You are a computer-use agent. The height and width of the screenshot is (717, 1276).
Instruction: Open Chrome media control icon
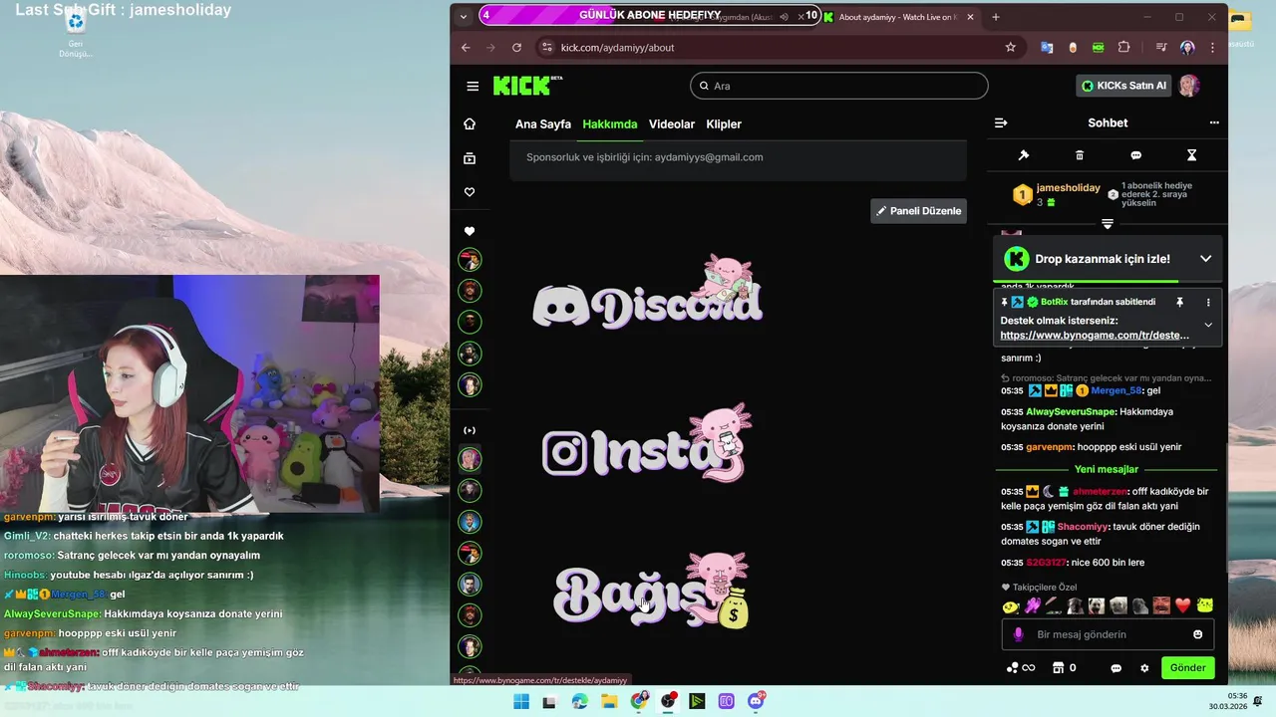(1160, 47)
